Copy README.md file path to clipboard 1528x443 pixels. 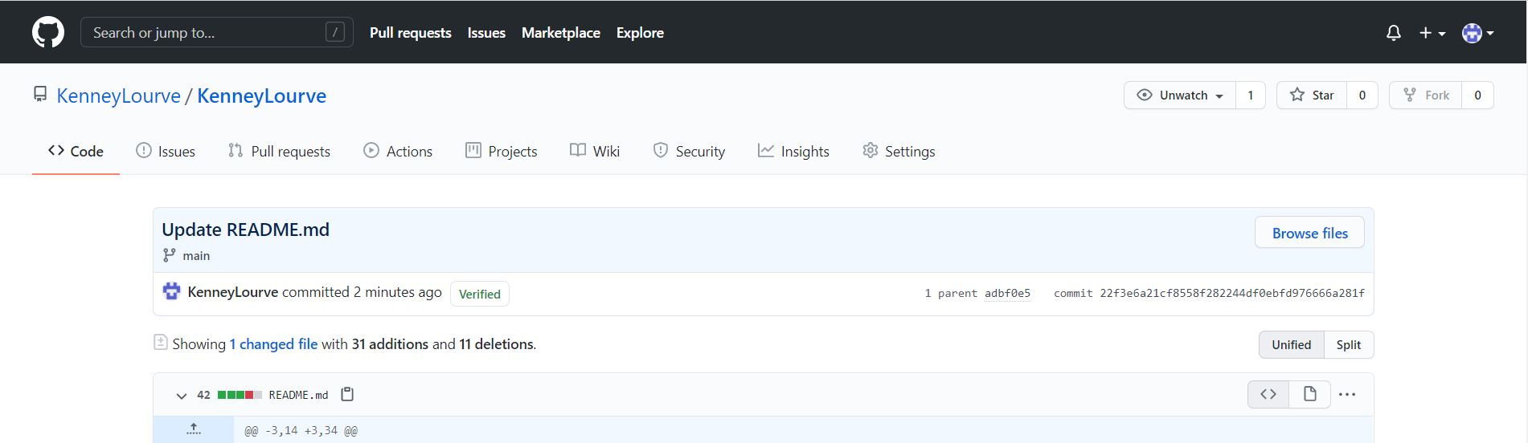[x=347, y=394]
